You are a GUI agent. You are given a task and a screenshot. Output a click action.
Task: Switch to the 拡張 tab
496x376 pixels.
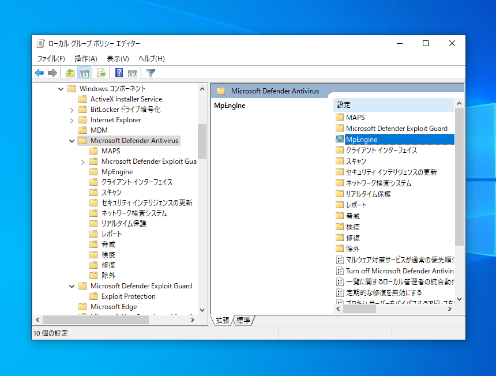[223, 320]
